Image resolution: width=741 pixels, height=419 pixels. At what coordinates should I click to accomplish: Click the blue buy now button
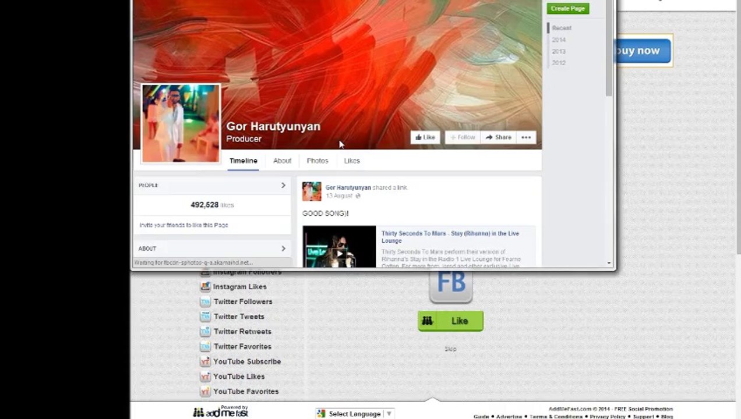(x=641, y=51)
